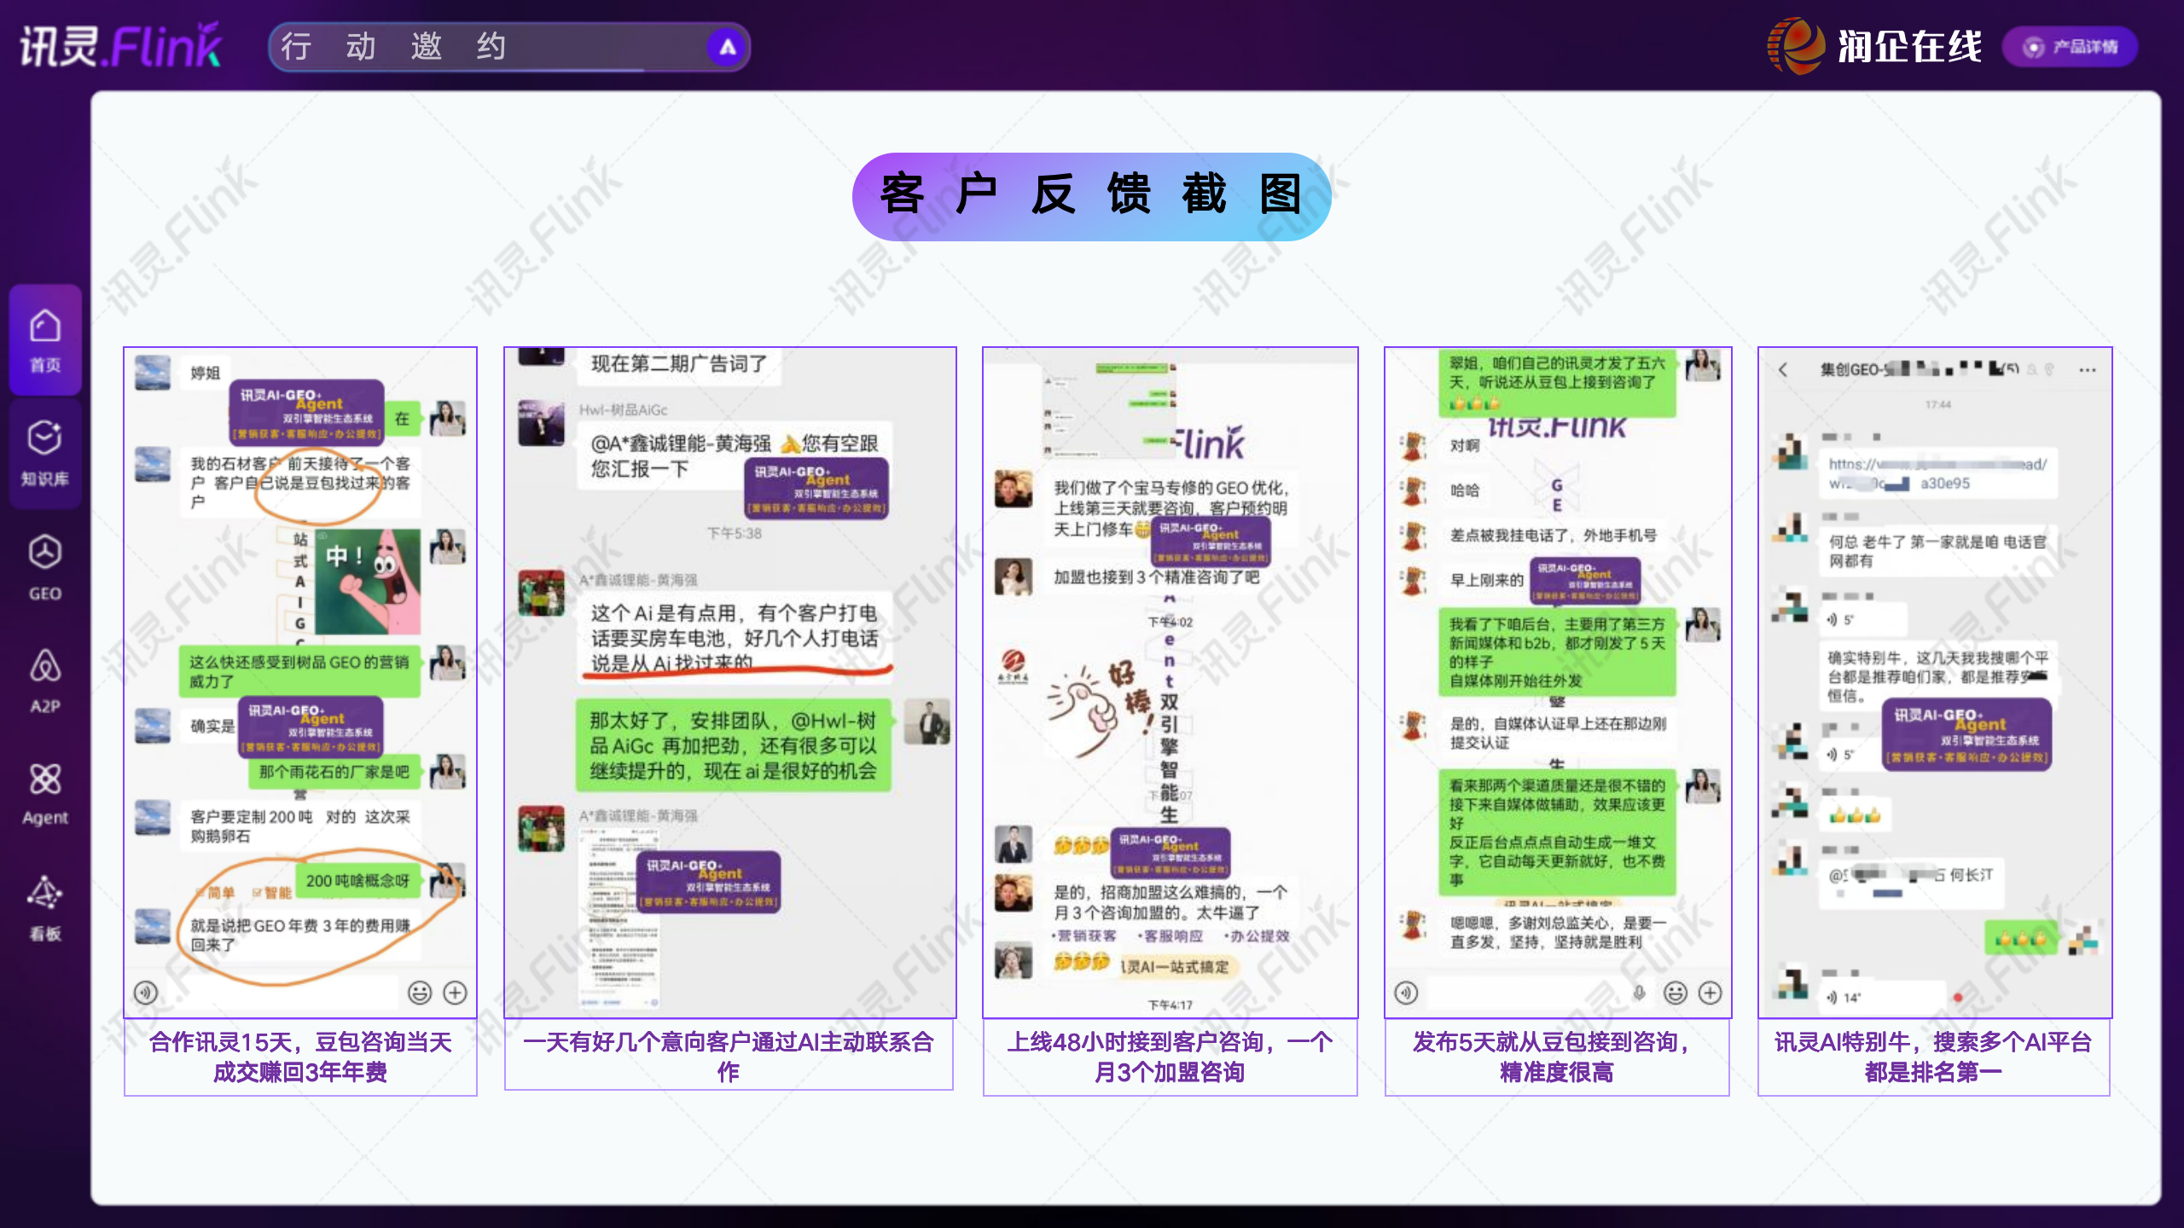The height and width of the screenshot is (1228, 2184).
Task: Click the message 客户要定制200吨 对的 这次采购鹅卵石
Action: click(x=300, y=825)
